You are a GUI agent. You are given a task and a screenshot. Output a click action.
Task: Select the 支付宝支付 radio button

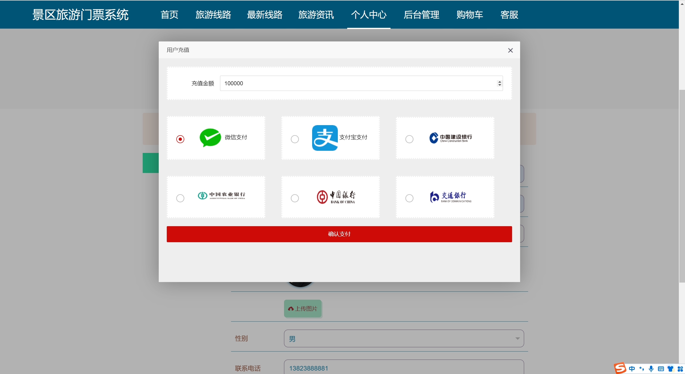(x=295, y=139)
